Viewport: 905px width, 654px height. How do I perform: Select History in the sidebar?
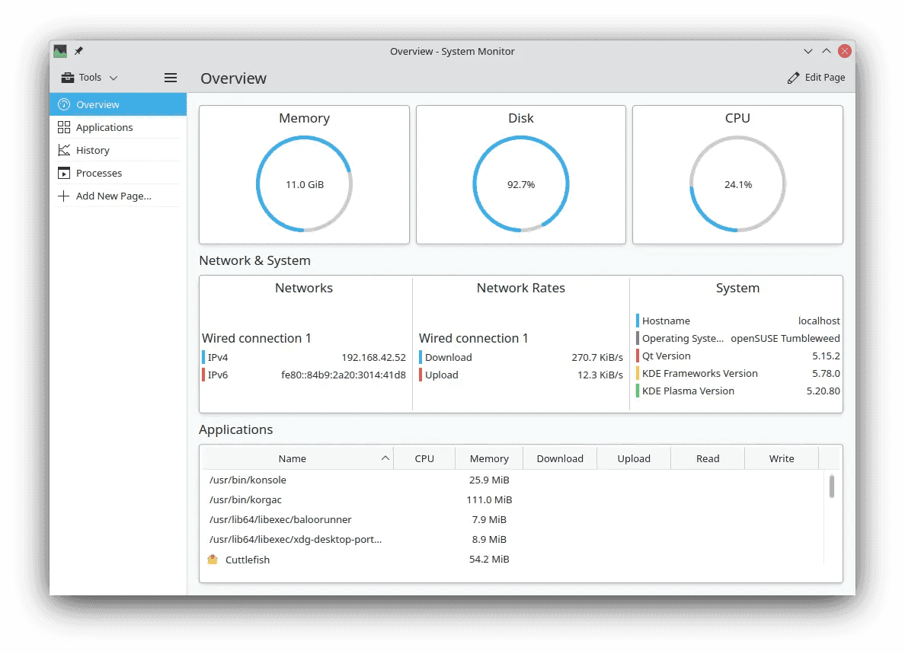[92, 150]
